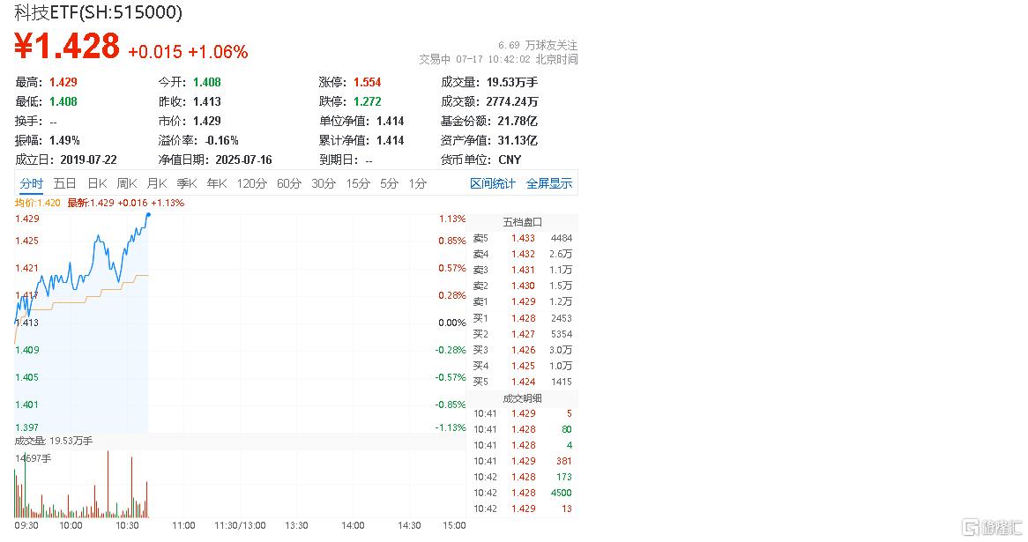Image resolution: width=1028 pixels, height=542 pixels.
Task: Click the 成交额 2774.24万 value
Action: pyautogui.click(x=512, y=101)
